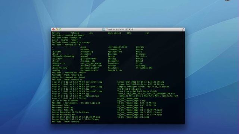Click the '.thumbnails' hidden folder name

[115, 50]
